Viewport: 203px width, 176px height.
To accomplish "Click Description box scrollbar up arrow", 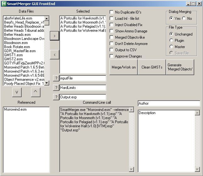I will point(197,113).
